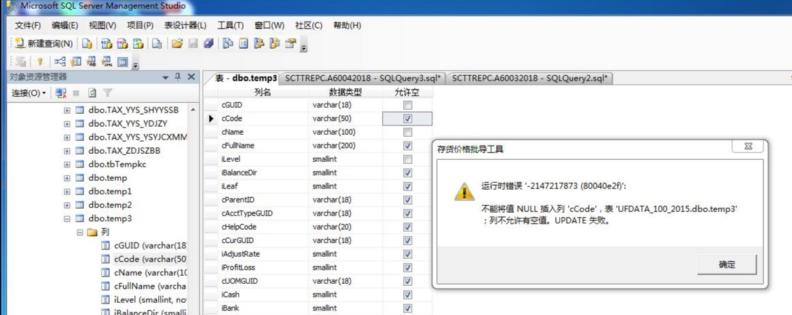The height and width of the screenshot is (315, 792).
Task: Click the Open File folder icon
Action: point(176,44)
